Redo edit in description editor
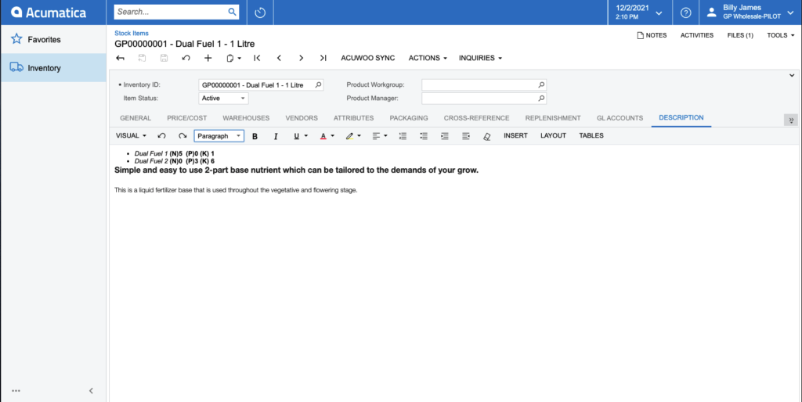This screenshot has height=402, width=802. (x=182, y=136)
